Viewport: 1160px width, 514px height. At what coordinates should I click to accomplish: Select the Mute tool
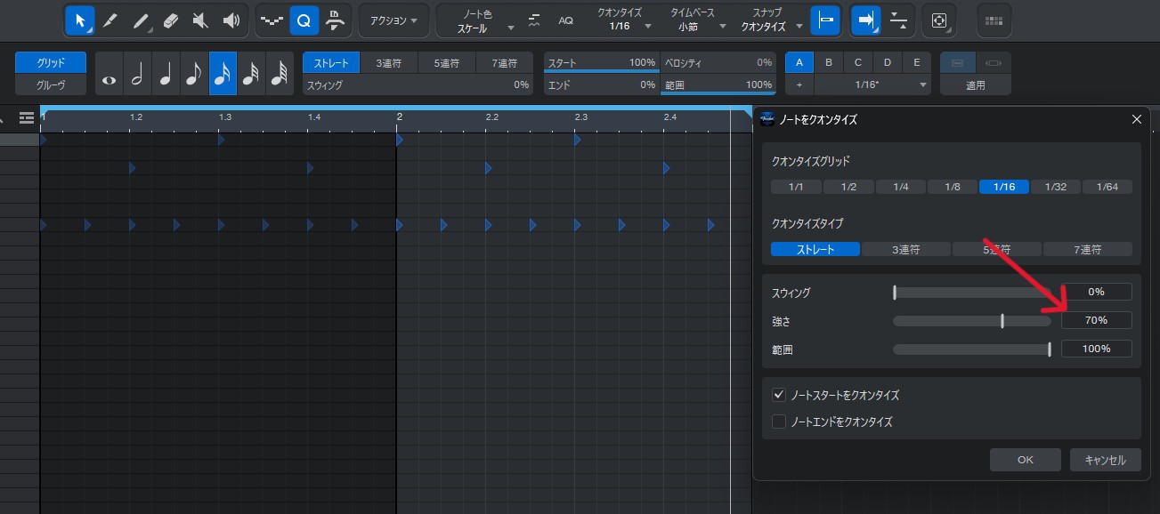coord(201,20)
